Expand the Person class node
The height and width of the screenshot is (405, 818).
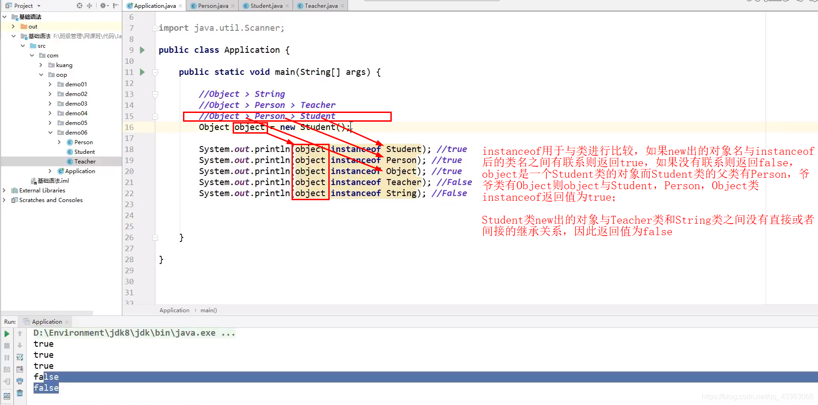pyautogui.click(x=59, y=142)
